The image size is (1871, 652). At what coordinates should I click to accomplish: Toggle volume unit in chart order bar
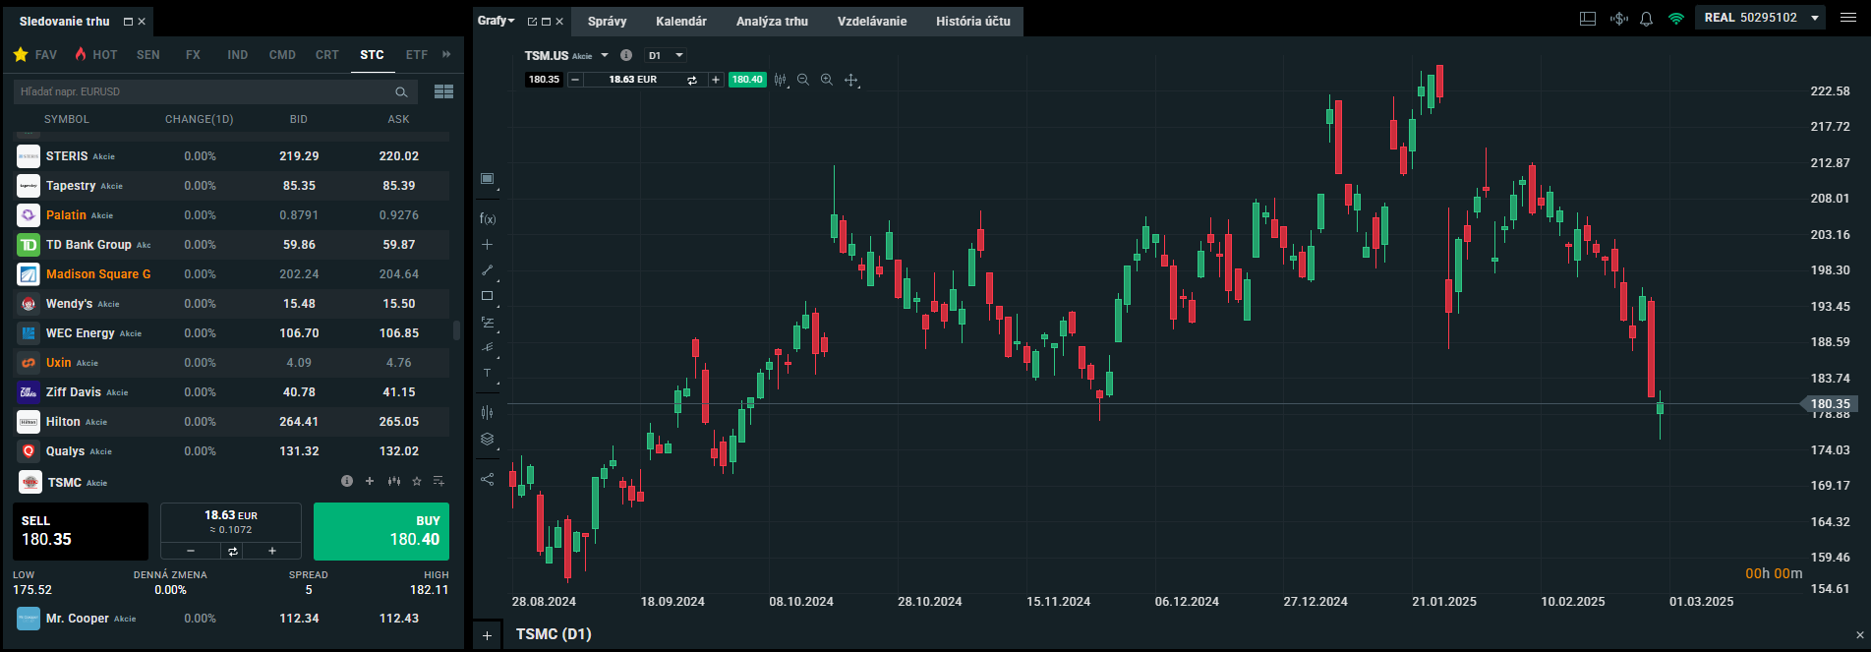coord(692,80)
